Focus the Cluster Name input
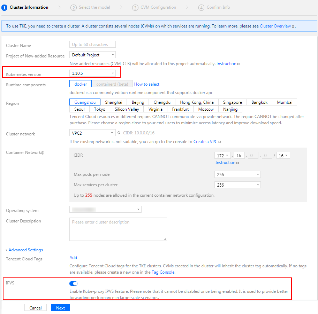The width and height of the screenshot is (318, 314). (92, 44)
